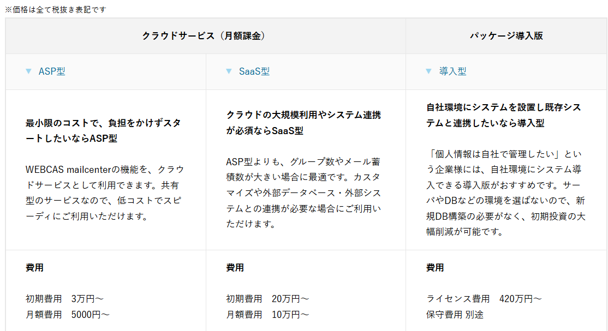Click the triangle icon beside 導入型

pos(429,71)
